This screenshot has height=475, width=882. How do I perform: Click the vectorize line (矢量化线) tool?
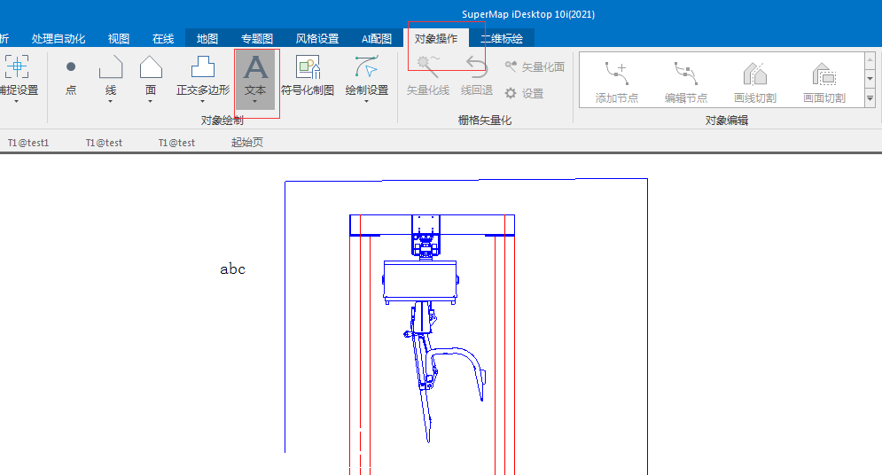coord(428,76)
